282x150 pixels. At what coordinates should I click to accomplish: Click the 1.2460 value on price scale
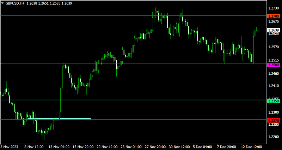[x=274, y=74]
